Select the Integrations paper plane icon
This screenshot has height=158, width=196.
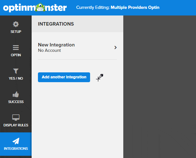(16, 141)
